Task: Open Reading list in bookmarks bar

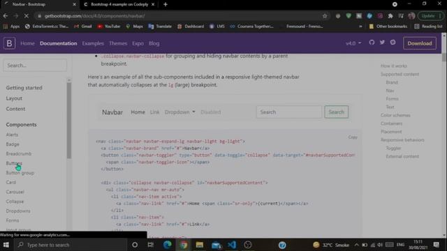Action: click(428, 26)
